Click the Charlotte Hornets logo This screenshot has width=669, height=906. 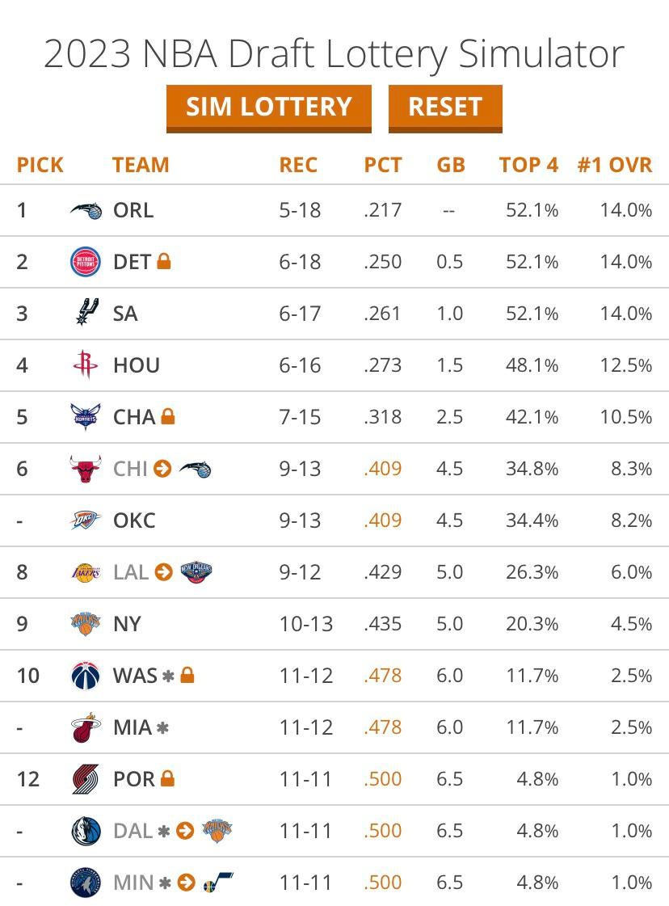tap(86, 417)
